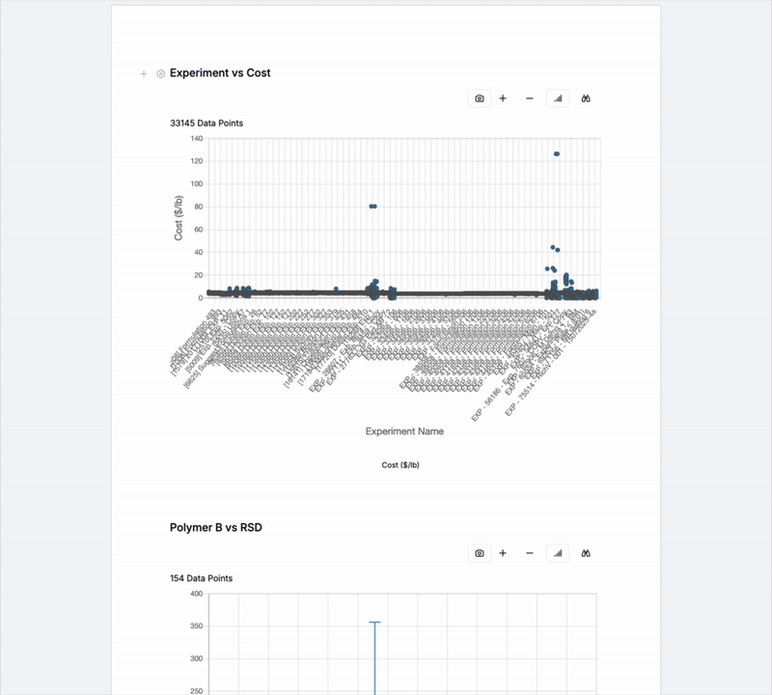772x695 pixels.
Task: Click the 33145 Data Points label
Action: (x=207, y=124)
